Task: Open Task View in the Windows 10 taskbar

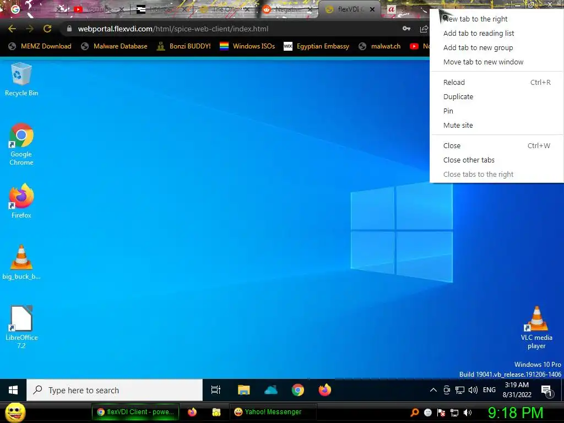Action: tap(216, 390)
